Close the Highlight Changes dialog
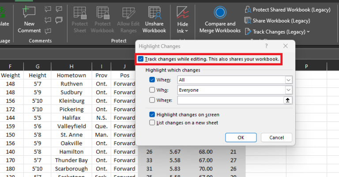Screen dimensions: 339x177 point(286,46)
